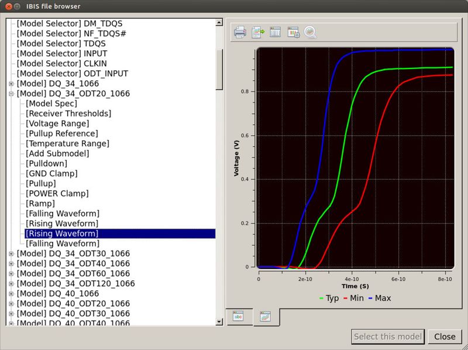This screenshot has width=468, height=350.
Task: Click the tree scrollbar down arrow
Action: 219,322
